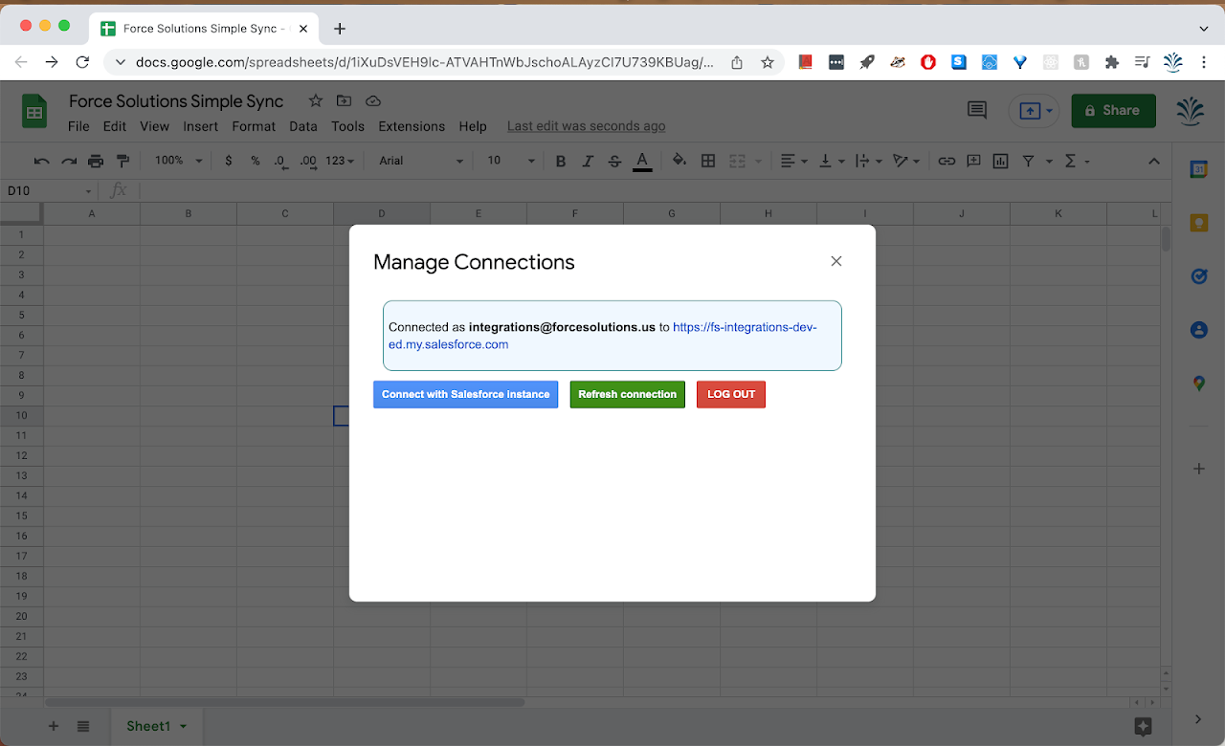Open text wrapping dropdown

click(867, 161)
